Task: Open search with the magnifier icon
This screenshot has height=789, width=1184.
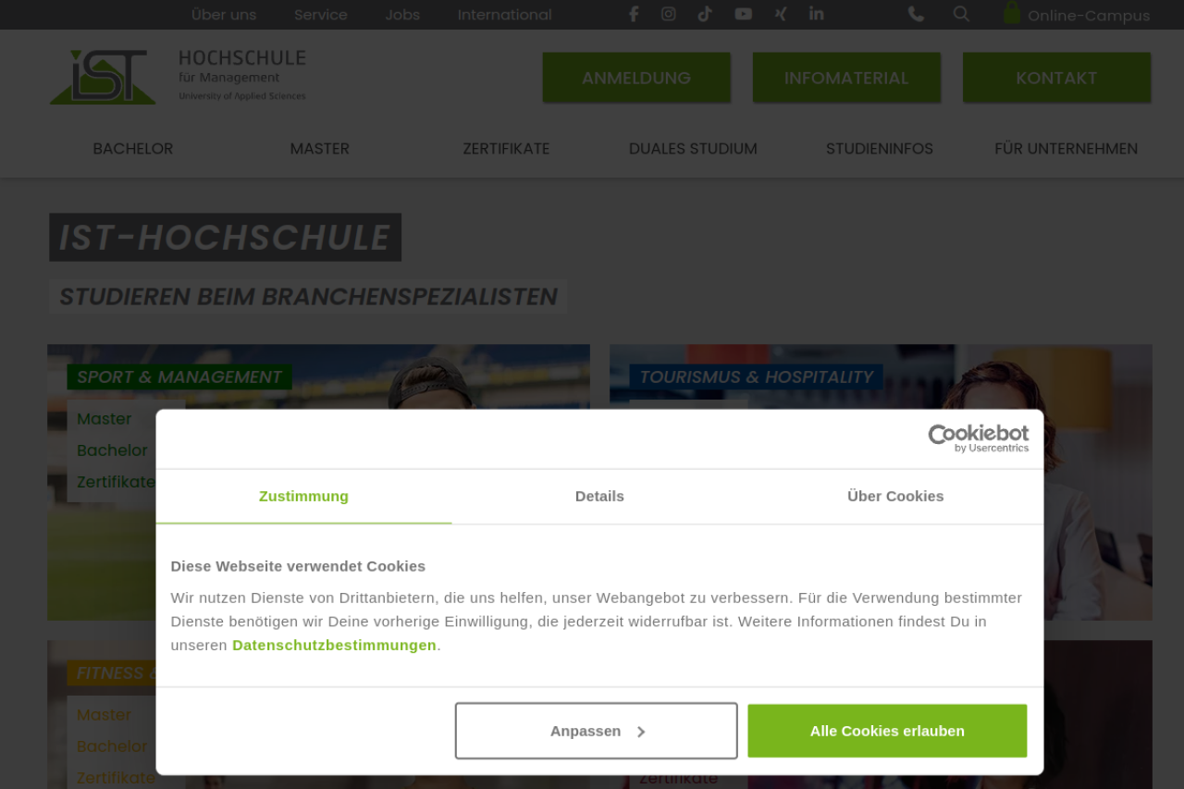Action: [961, 14]
